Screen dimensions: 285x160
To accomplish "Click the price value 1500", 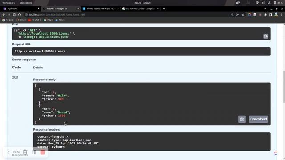I will [61, 116].
